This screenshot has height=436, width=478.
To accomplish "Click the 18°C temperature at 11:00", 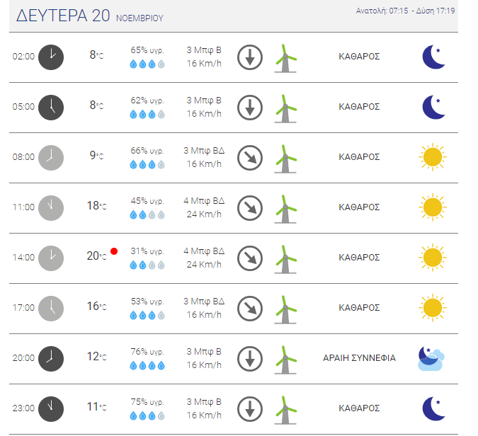I will 96,206.
